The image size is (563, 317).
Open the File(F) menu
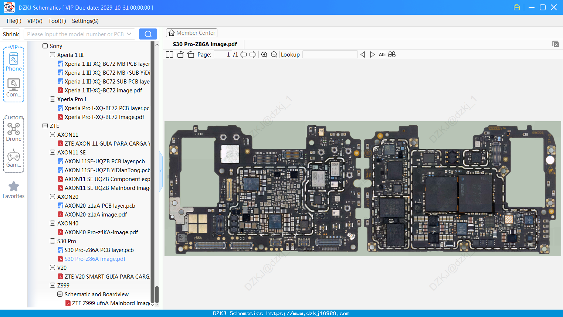click(14, 21)
